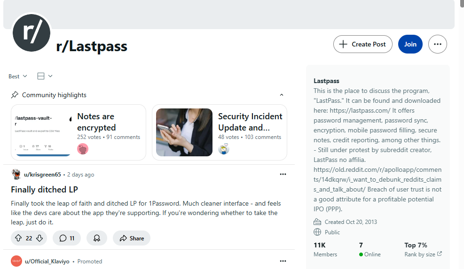Screen dimensions: 464x269
Task: Open the Best sort dropdown
Action: pos(18,76)
